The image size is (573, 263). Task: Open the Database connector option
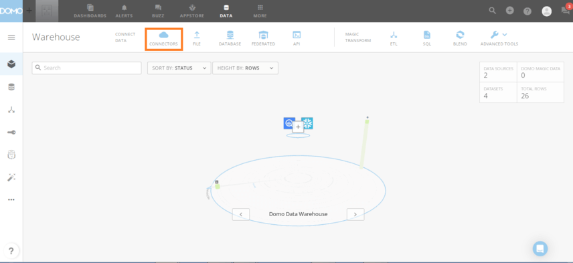(230, 39)
